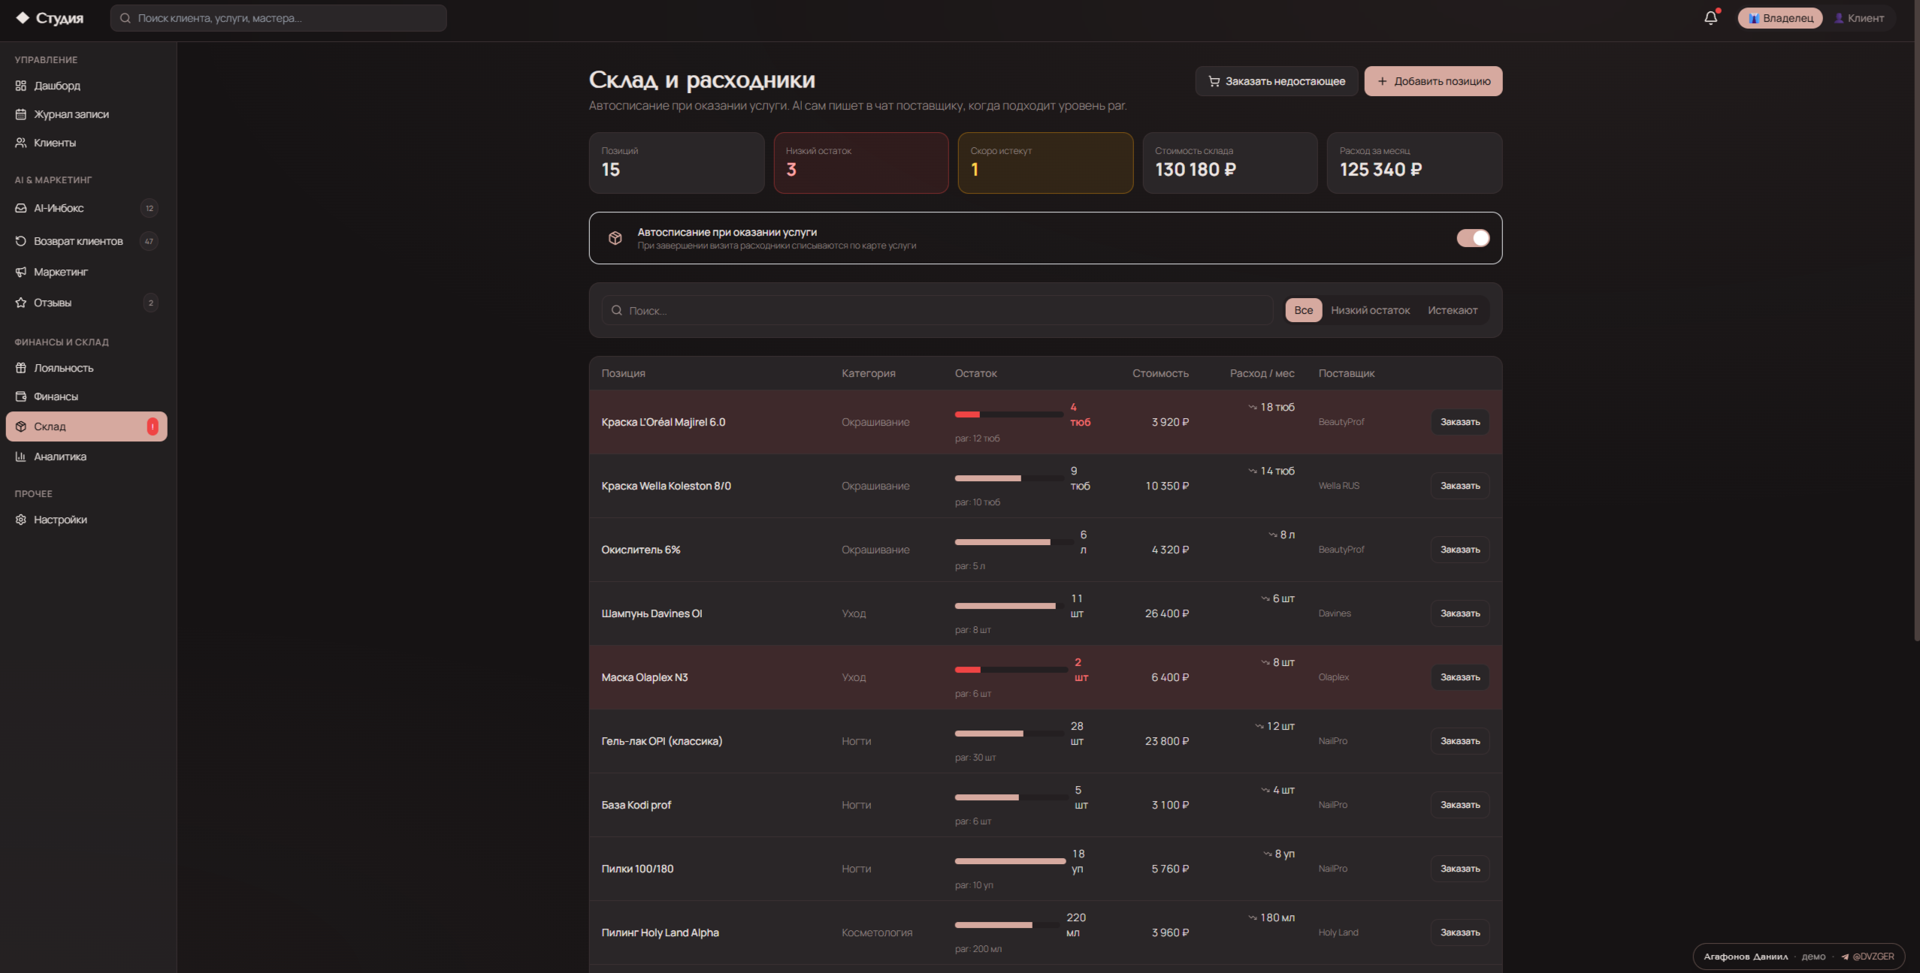Open the Низкий остаток stat card
This screenshot has width=1920, height=973.
(861, 163)
